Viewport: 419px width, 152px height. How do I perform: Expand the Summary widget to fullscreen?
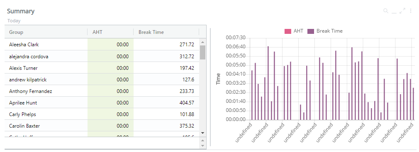pos(402,11)
